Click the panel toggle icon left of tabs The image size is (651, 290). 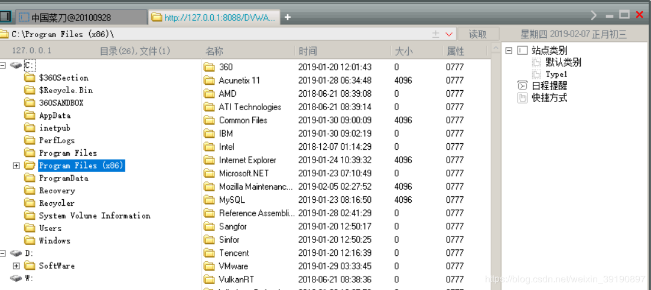click(x=5, y=17)
